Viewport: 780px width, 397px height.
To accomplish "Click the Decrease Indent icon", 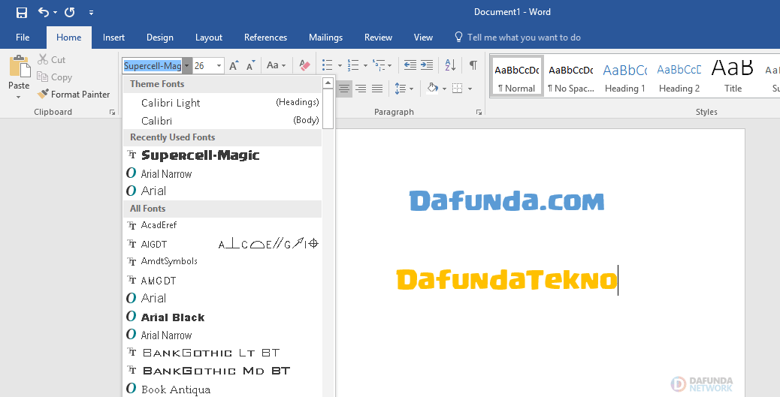I will click(410, 65).
